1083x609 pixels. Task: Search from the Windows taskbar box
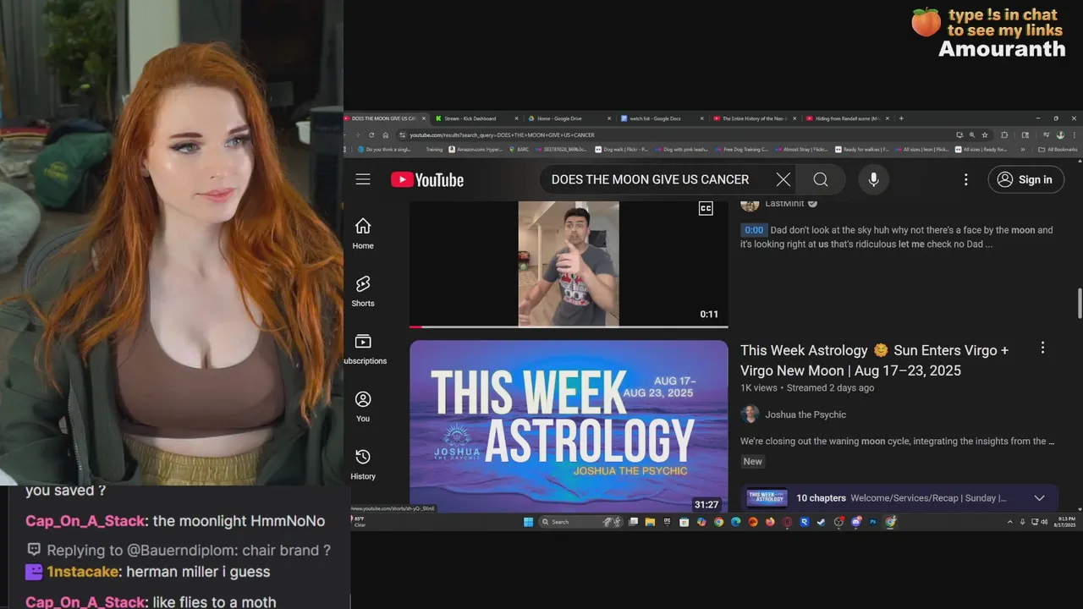coord(581,522)
